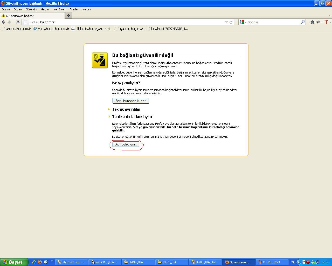Expand the quick launch chevron

pyautogui.click(x=52, y=261)
